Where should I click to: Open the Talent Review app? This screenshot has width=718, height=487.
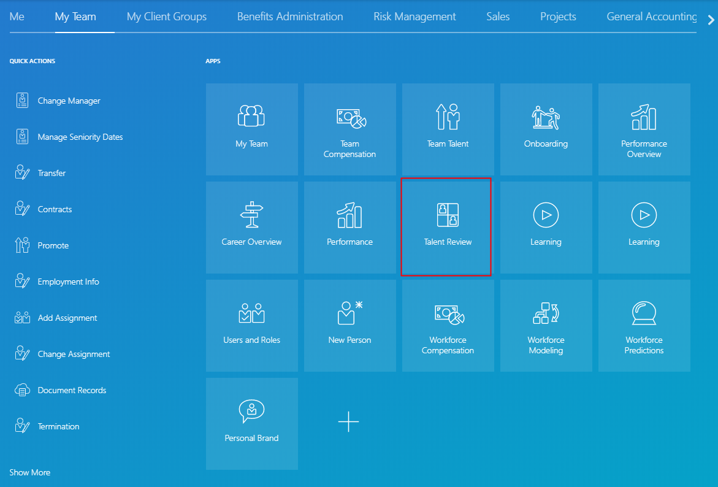[x=446, y=227]
